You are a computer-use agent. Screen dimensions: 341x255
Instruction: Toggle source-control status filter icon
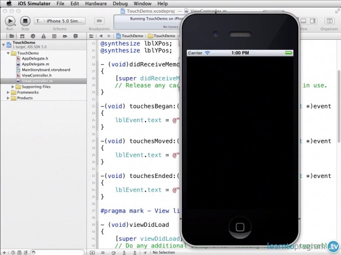20,252
